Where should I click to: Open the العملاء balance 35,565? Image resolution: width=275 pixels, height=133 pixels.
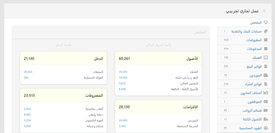[123, 72]
